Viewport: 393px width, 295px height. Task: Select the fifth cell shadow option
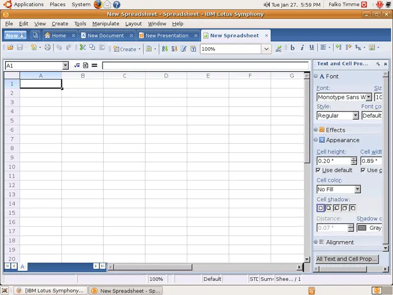tap(353, 208)
